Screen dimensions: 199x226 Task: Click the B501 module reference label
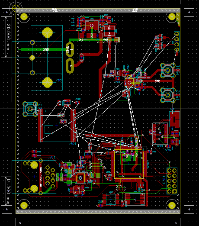(72, 144)
